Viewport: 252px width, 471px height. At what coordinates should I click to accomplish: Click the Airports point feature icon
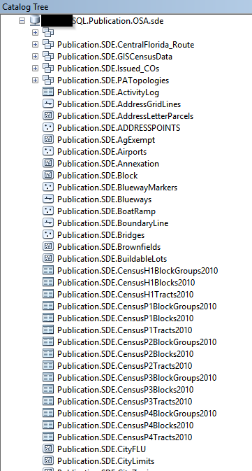(x=48, y=151)
